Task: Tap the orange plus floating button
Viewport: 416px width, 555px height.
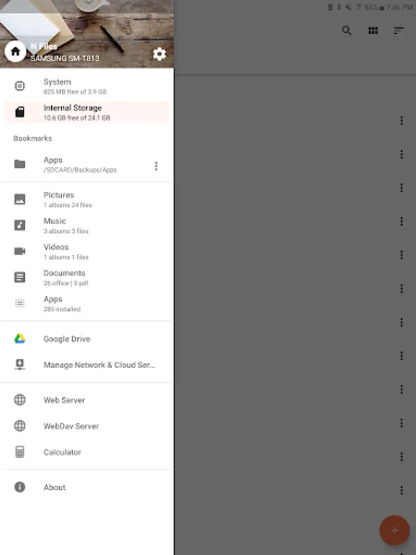Action: [394, 530]
